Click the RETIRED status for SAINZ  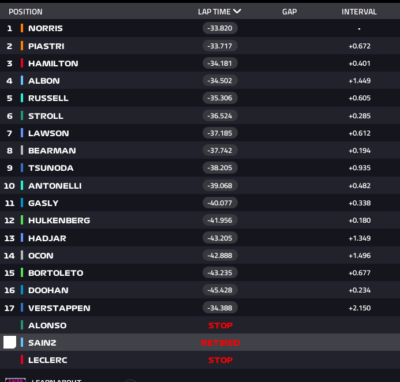tap(220, 343)
